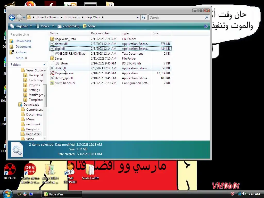Screen dimensions: 264x198
Task: Select Downloads folder in the Folders tree
Action: point(29,104)
